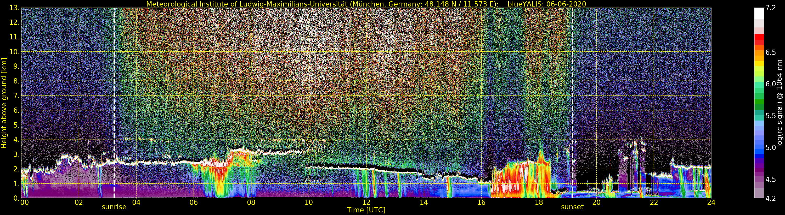Image resolution: width=785 pixels, height=215 pixels.
Task: Click the time tick label '12'
Action: [x=366, y=202]
